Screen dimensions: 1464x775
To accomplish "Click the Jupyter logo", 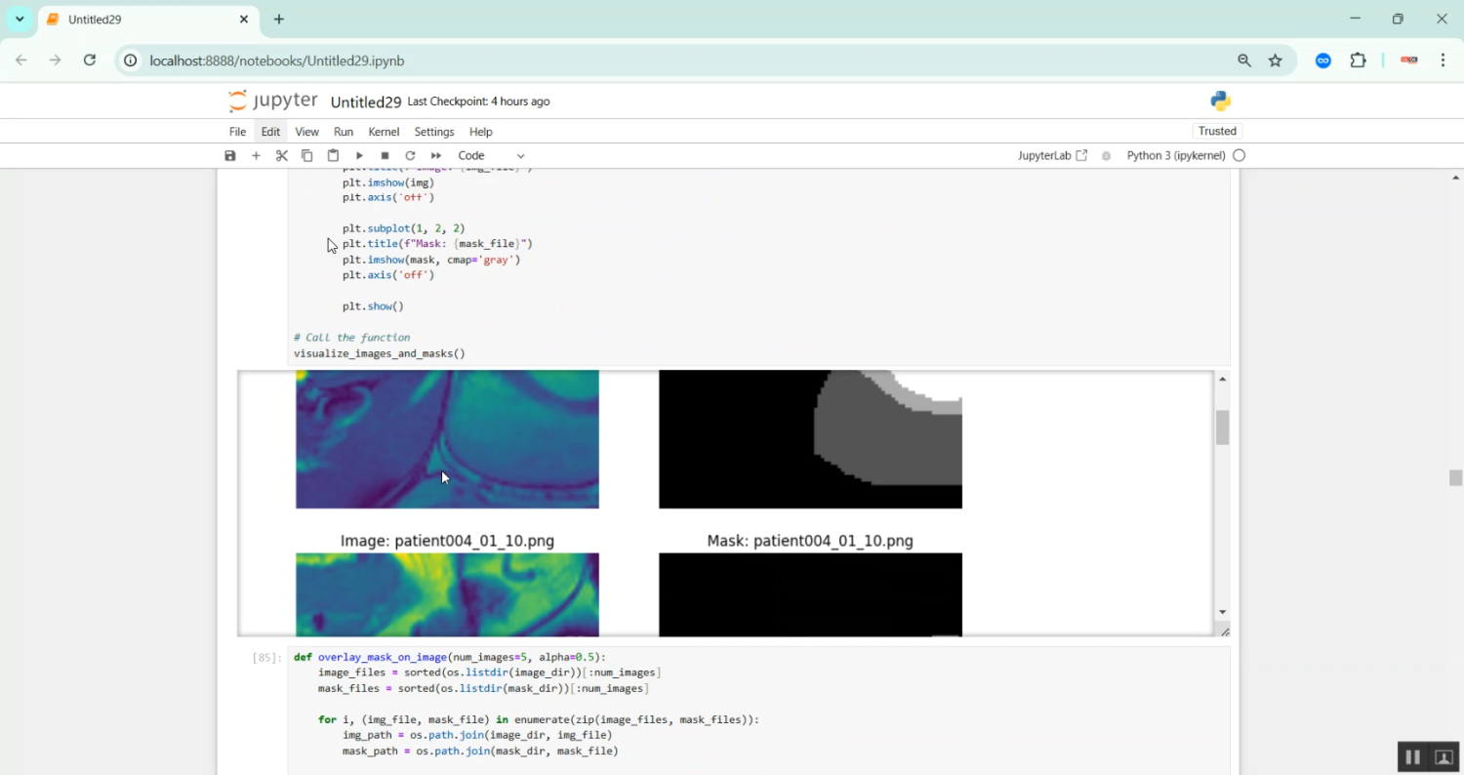I will pyautogui.click(x=272, y=102).
